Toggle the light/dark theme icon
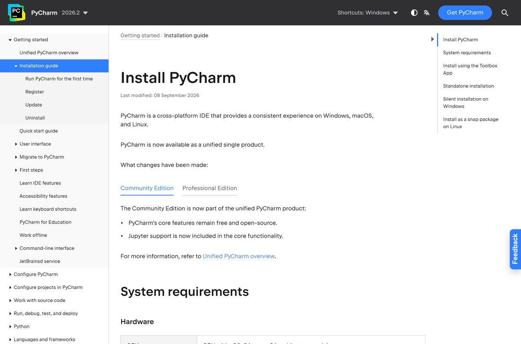The image size is (521, 344). [414, 13]
